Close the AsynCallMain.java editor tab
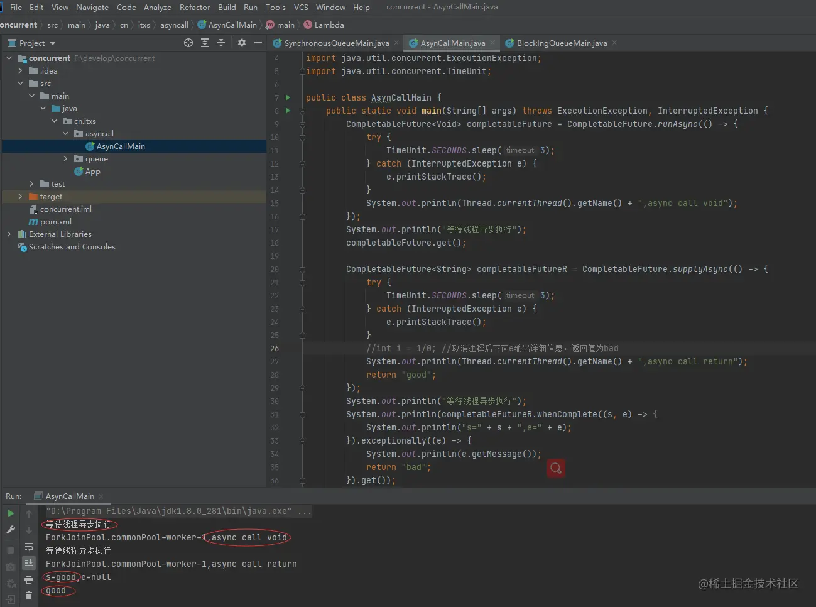 pos(492,43)
